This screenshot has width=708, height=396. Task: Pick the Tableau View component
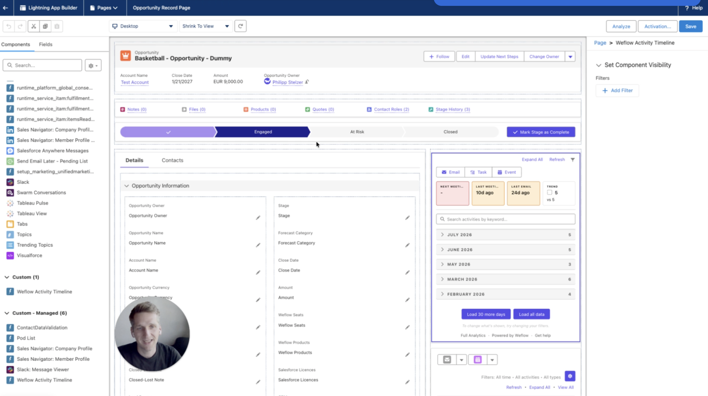point(32,213)
